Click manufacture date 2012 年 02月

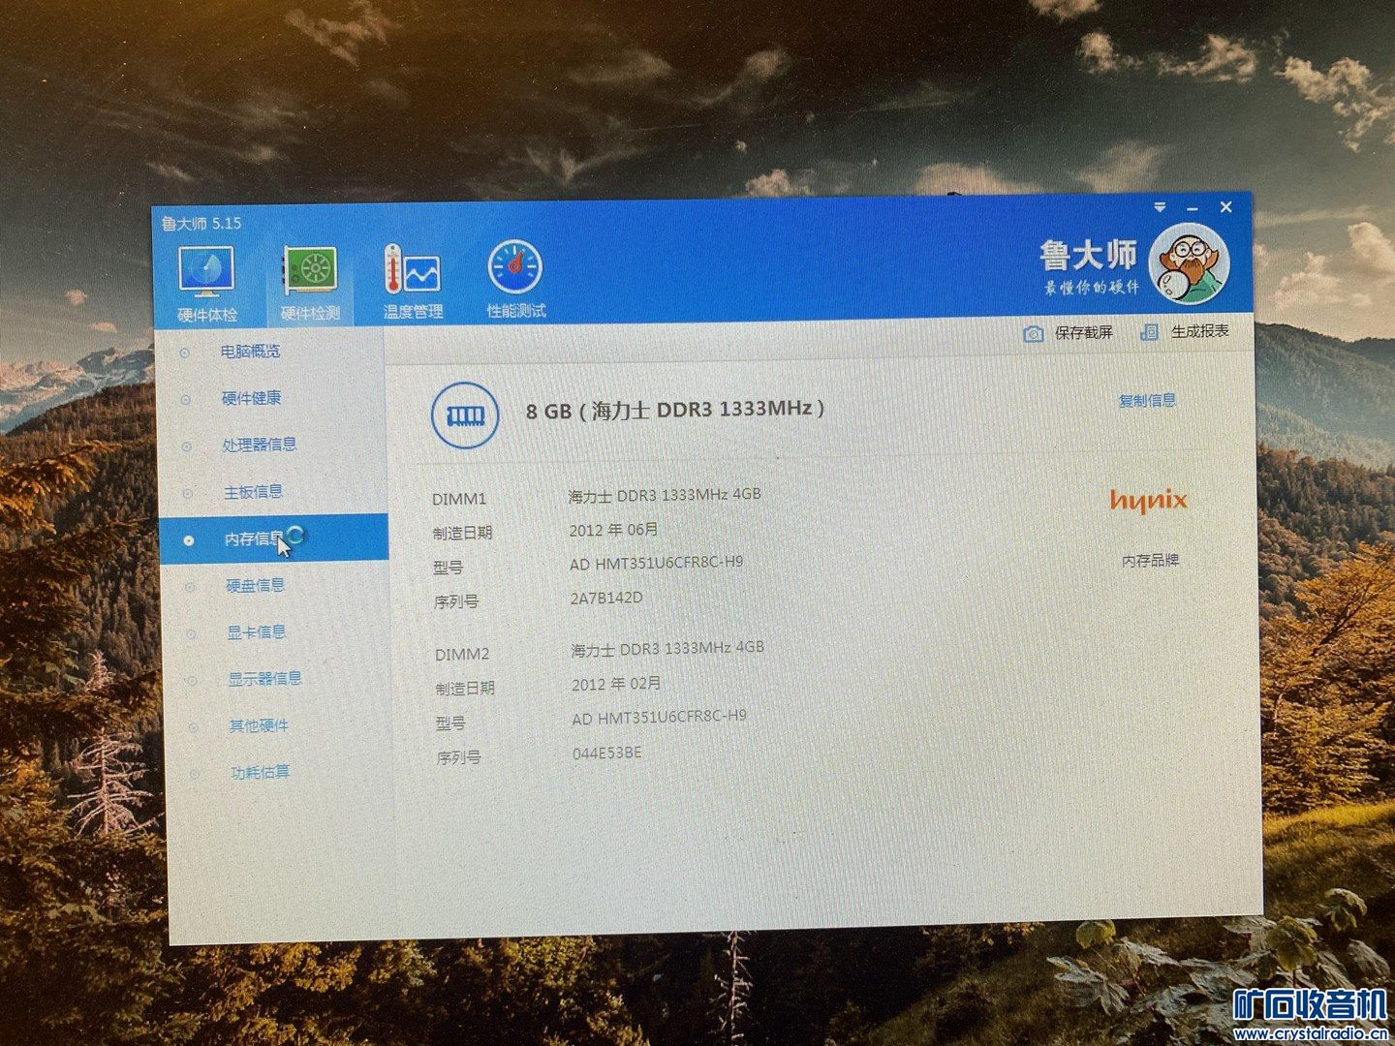tap(616, 684)
